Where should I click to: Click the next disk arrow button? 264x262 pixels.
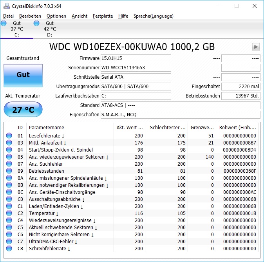(256, 47)
